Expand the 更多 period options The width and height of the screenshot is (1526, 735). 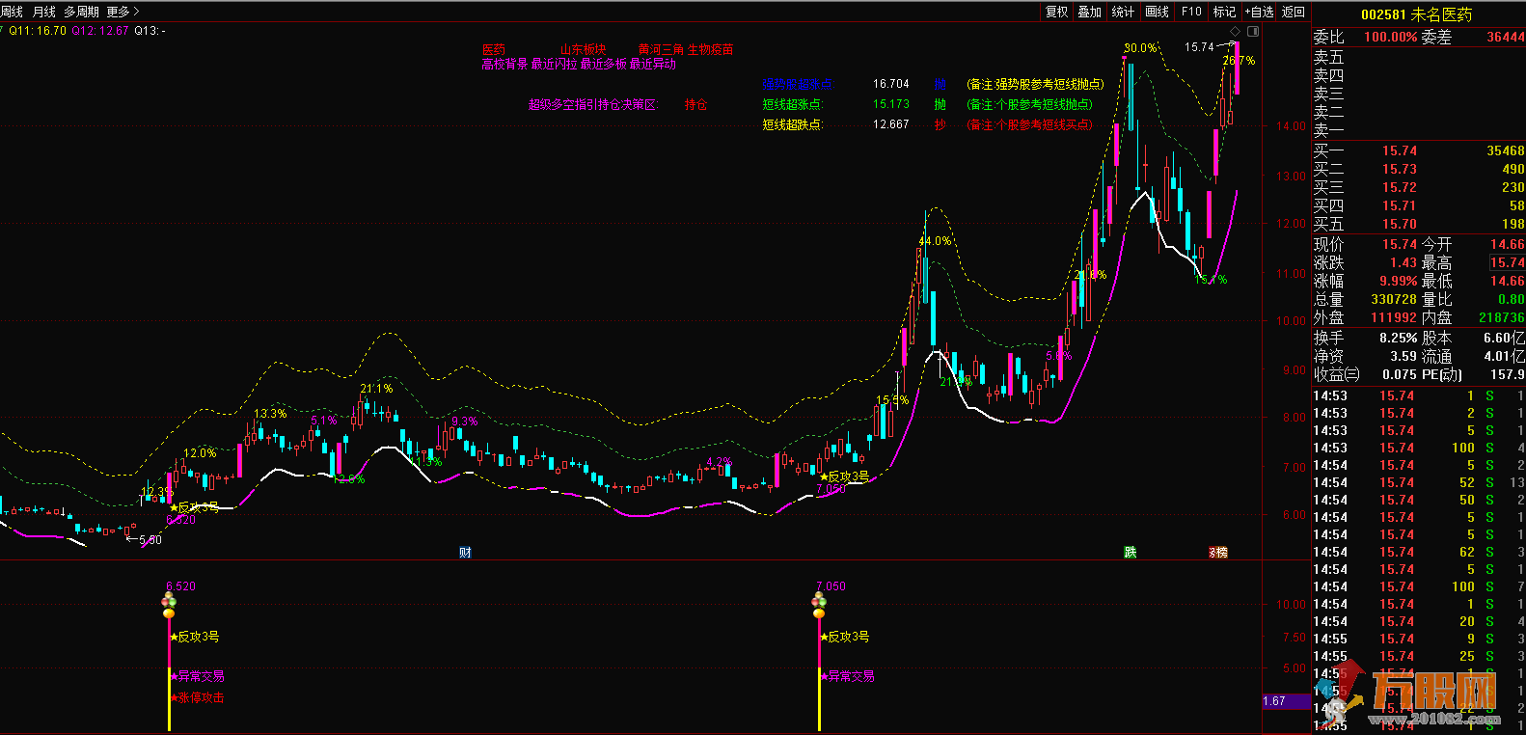click(123, 12)
